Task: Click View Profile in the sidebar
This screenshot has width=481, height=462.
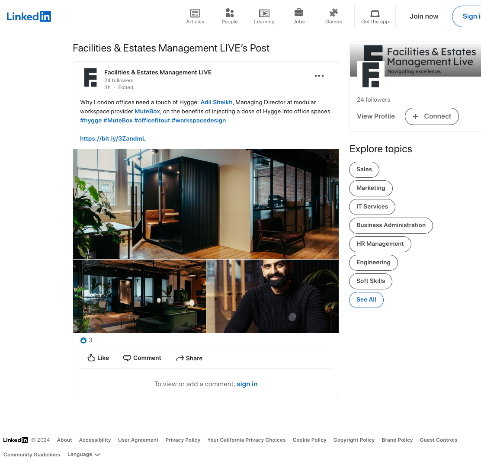Action: (376, 116)
